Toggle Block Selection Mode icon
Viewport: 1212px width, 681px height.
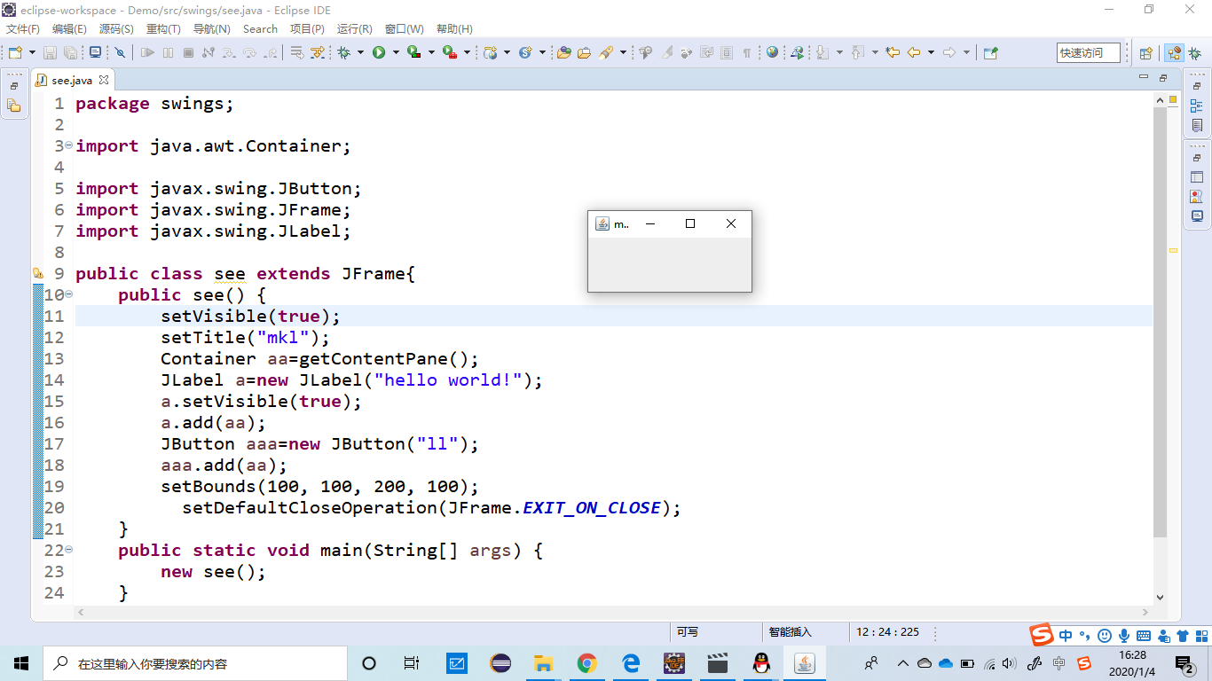(727, 52)
